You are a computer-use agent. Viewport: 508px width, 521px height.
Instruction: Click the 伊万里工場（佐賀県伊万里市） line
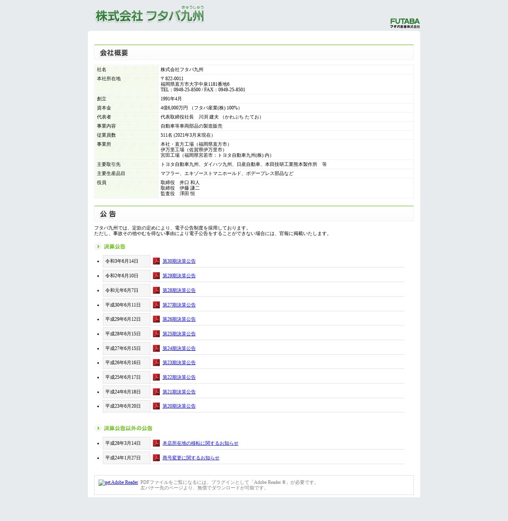[194, 150]
